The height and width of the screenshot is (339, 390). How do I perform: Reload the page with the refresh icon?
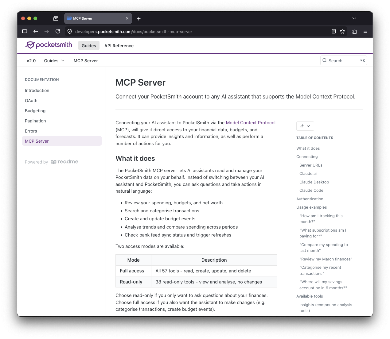tap(58, 31)
